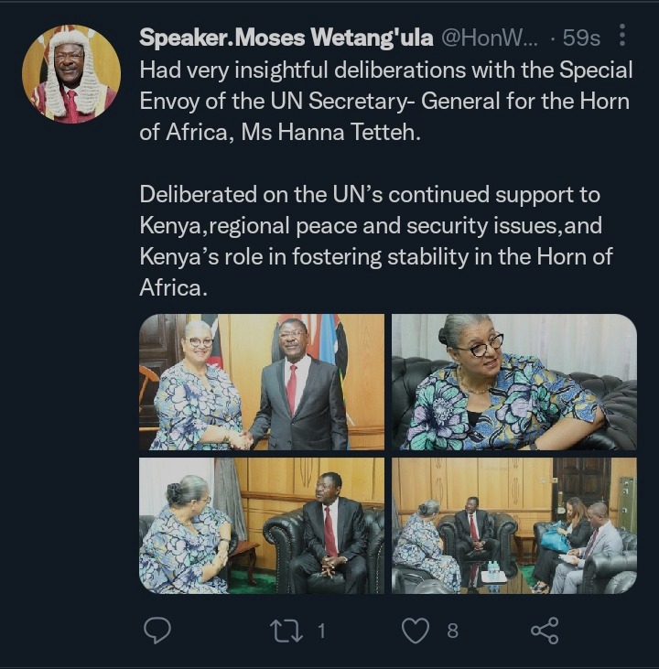Open the three-dot more options menu
The width and height of the screenshot is (659, 669).
622,35
